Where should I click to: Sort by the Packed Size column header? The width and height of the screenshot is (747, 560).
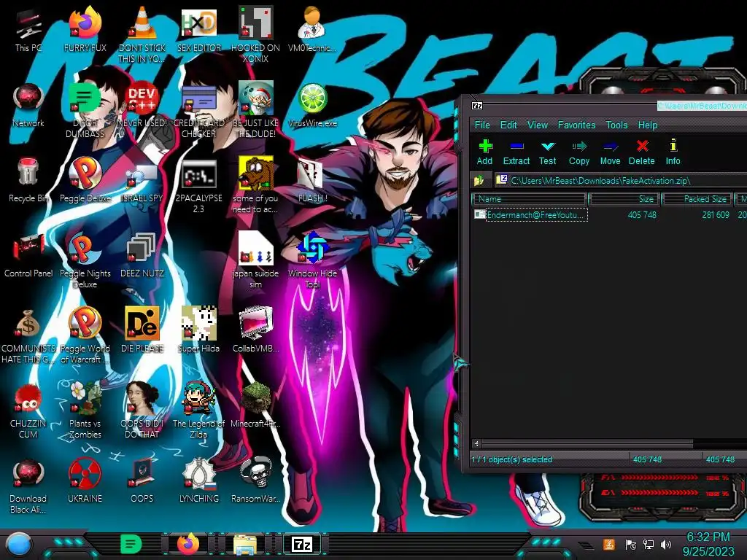[x=698, y=199]
